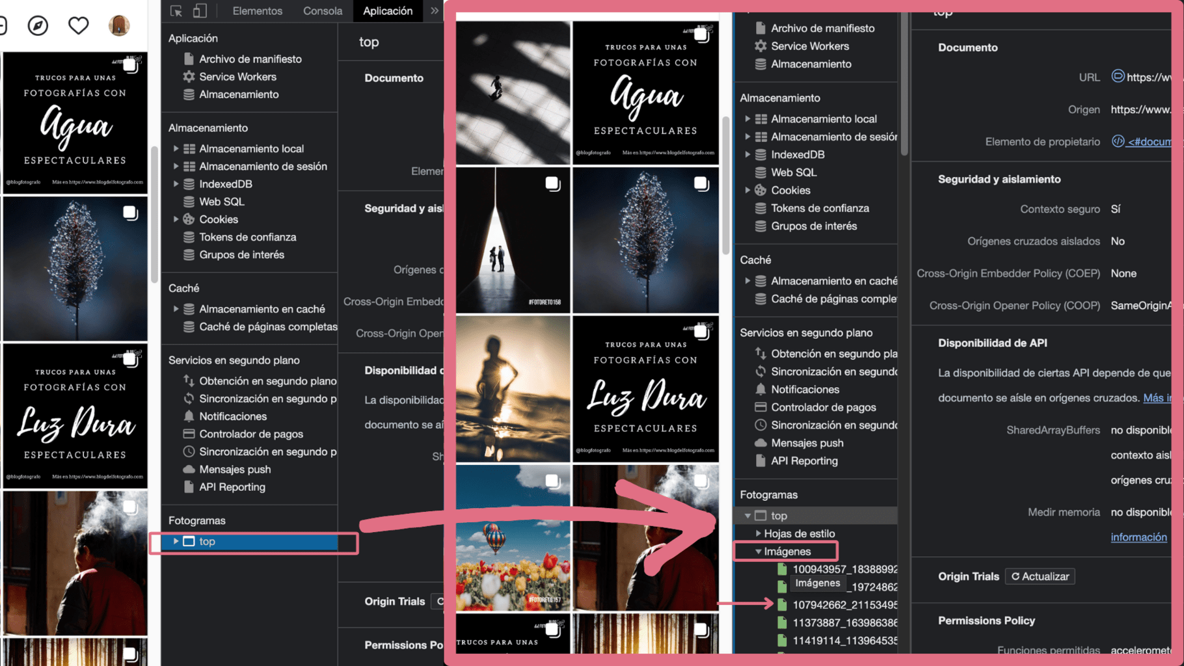Click Tokens de confianza icon in left panel
The image size is (1184, 666).
click(189, 237)
